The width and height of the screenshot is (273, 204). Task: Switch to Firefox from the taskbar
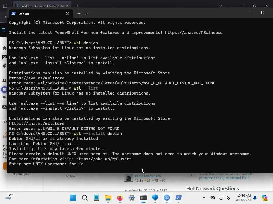tap(120, 198)
